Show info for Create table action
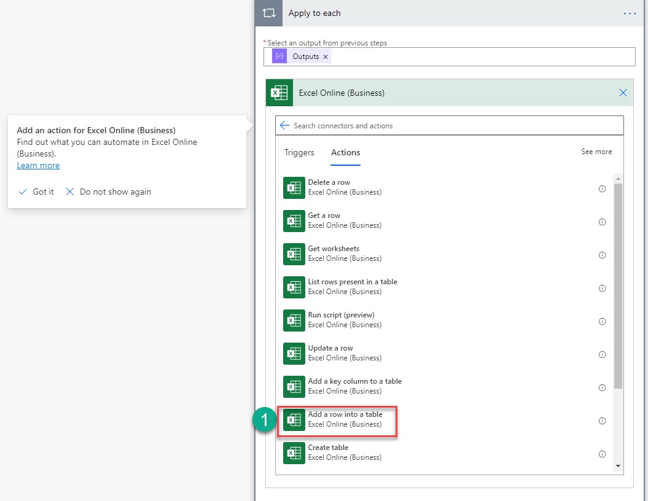The width and height of the screenshot is (648, 501). (x=602, y=454)
